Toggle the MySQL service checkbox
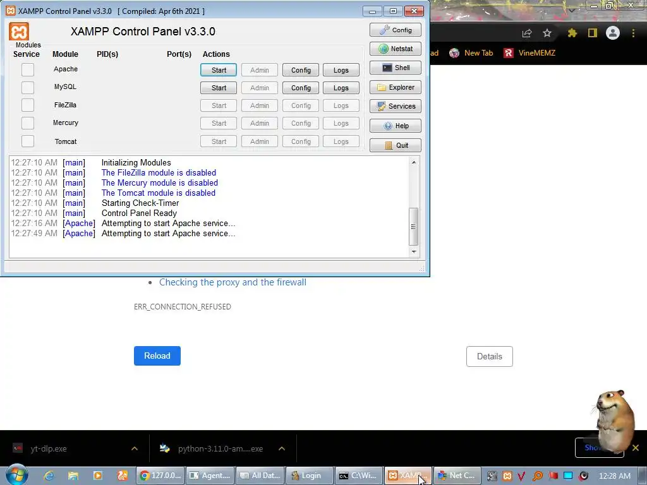The width and height of the screenshot is (647, 485). click(28, 87)
